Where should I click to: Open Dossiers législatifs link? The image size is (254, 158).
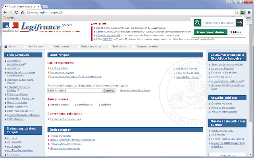222,103
